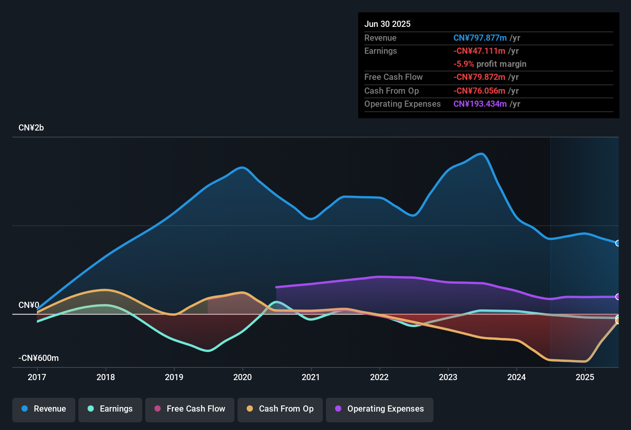Click the CN¥797.877m Revenue value link
This screenshot has width=631, height=430.
[x=480, y=38]
